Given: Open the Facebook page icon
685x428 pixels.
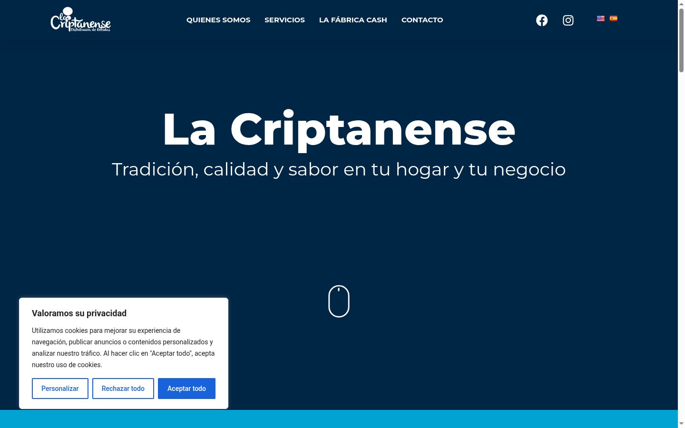Looking at the screenshot, I should (x=542, y=20).
